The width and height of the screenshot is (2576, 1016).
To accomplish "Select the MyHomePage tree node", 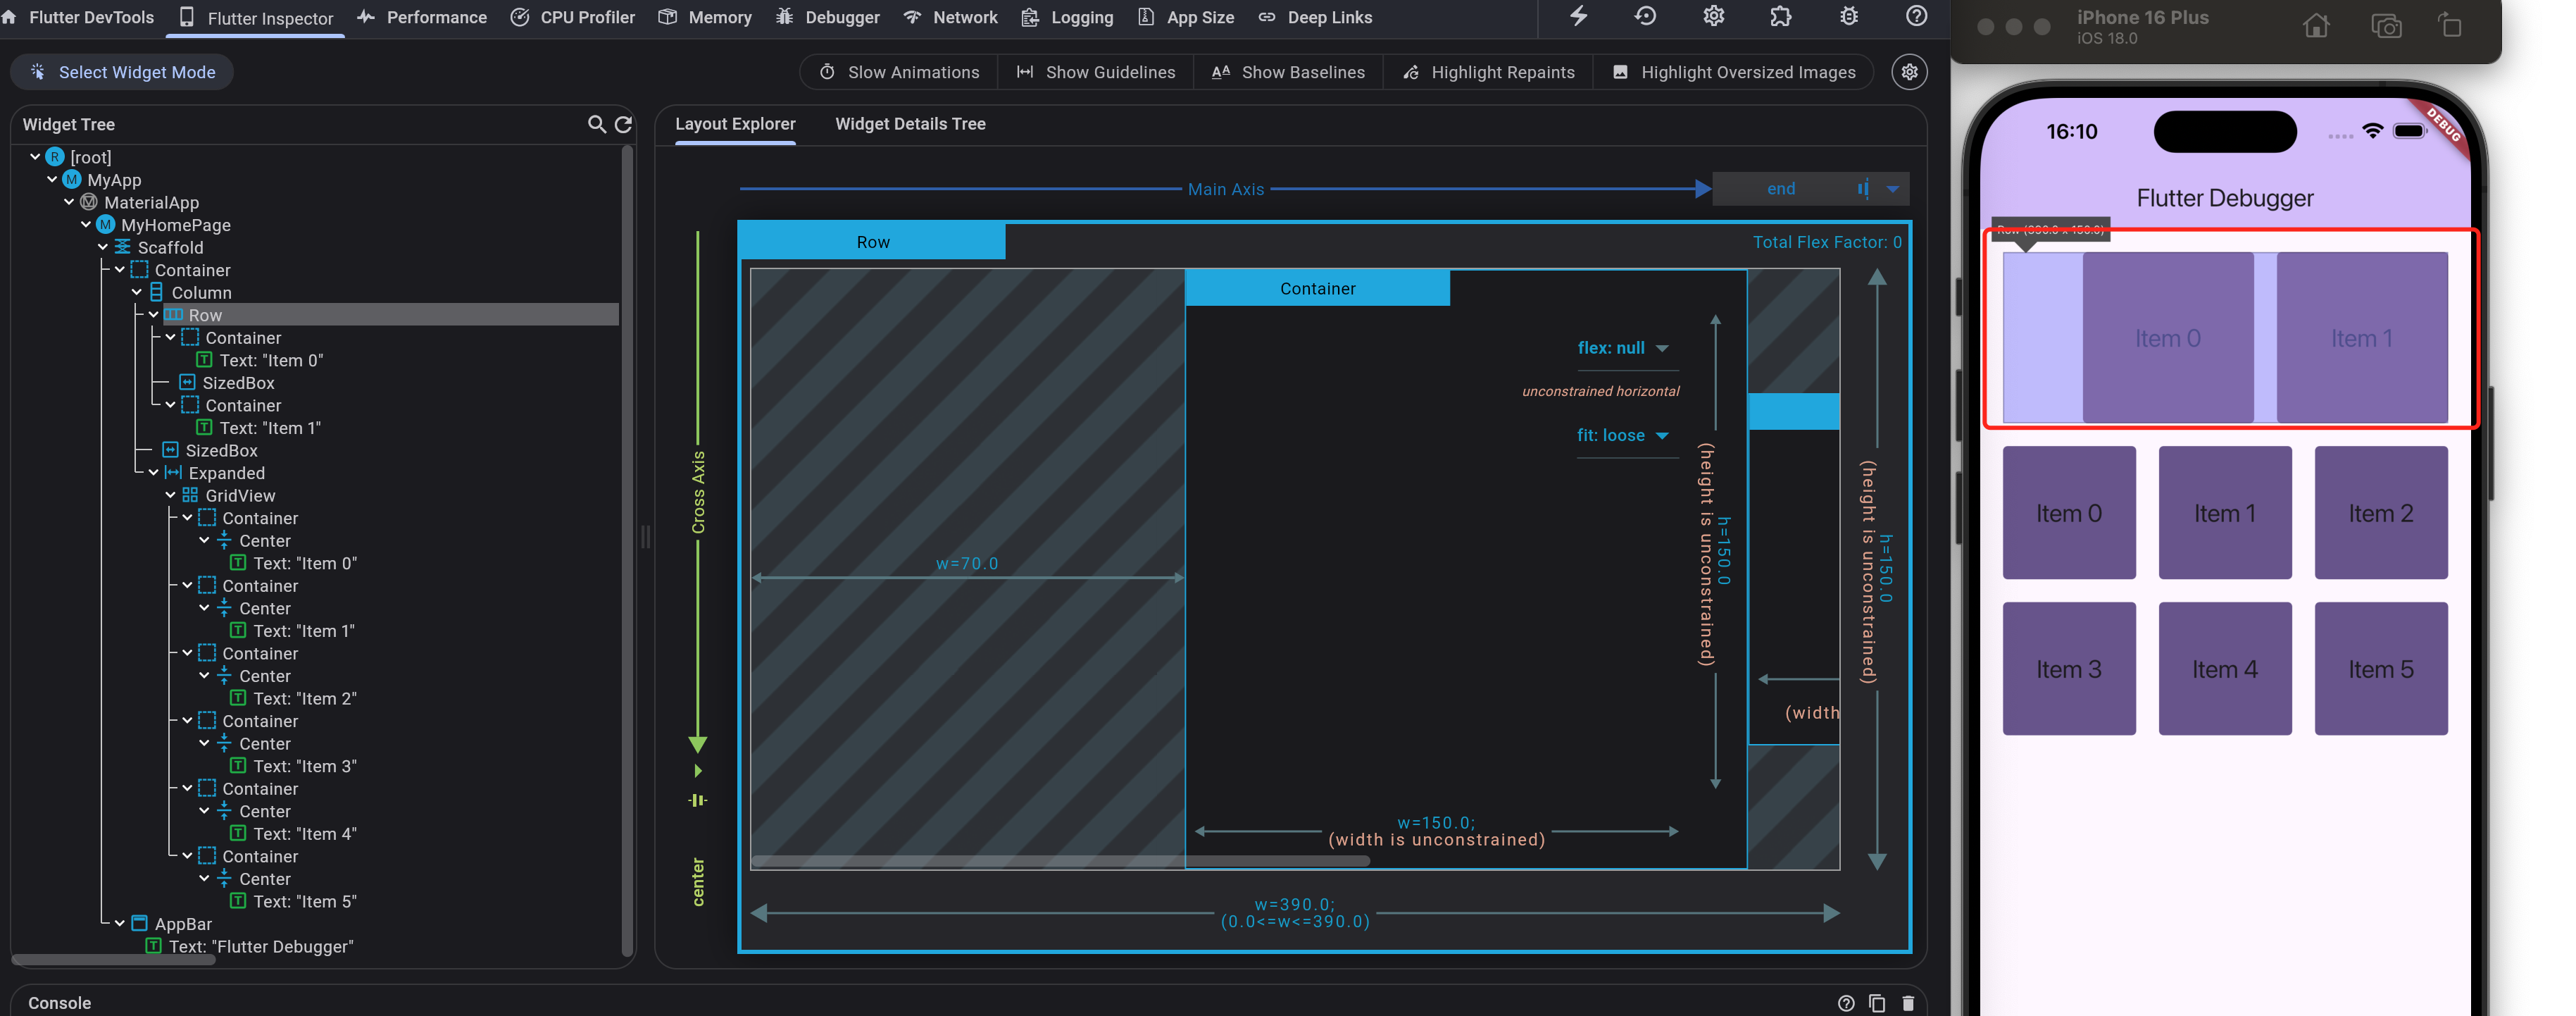I will coord(165,225).
